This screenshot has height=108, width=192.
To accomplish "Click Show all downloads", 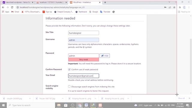I will click(x=181, y=98).
